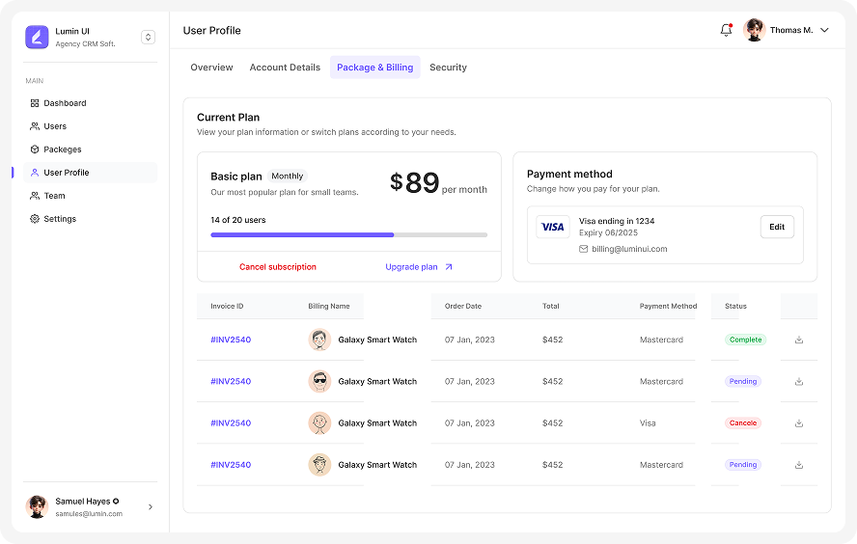Download the Complete status invoice
The width and height of the screenshot is (857, 544).
pyautogui.click(x=799, y=340)
